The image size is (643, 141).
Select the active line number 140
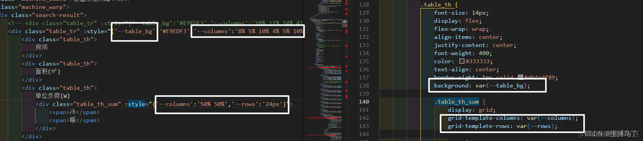364,102
